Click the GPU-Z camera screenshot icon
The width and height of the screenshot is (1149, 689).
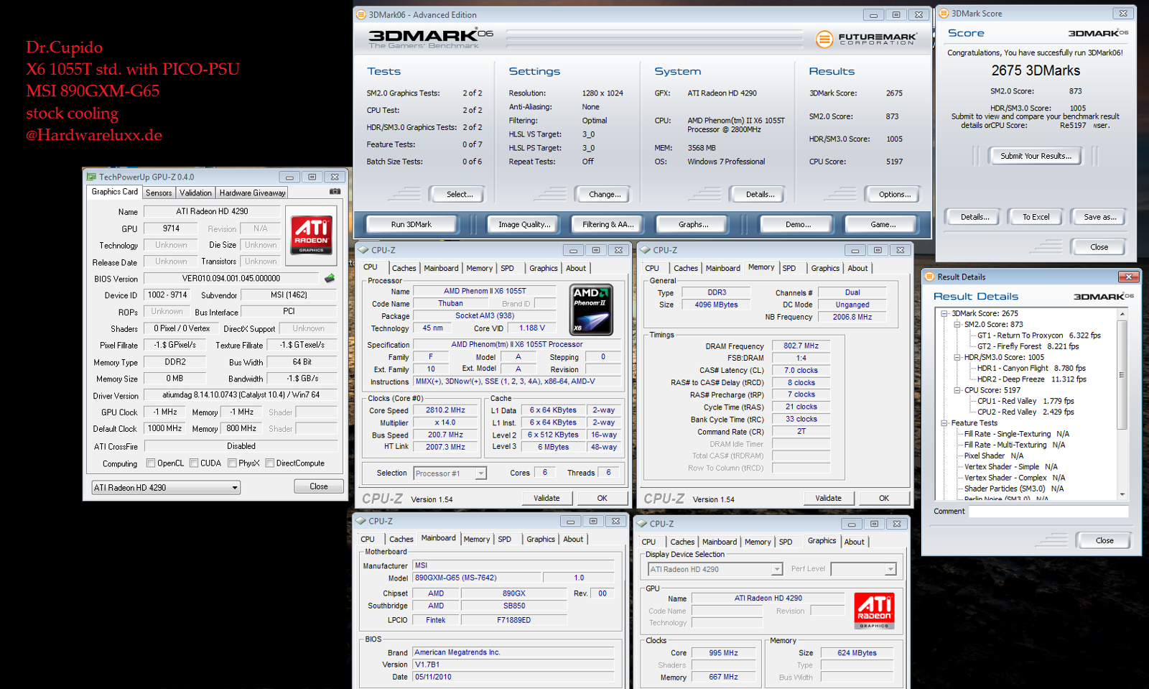click(x=335, y=192)
